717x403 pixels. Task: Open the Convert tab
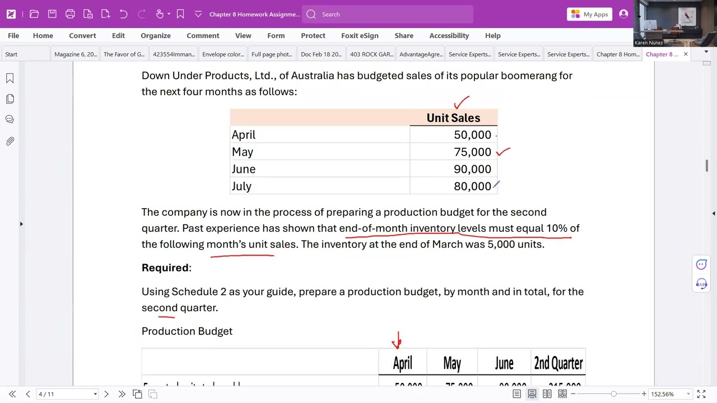click(x=82, y=35)
